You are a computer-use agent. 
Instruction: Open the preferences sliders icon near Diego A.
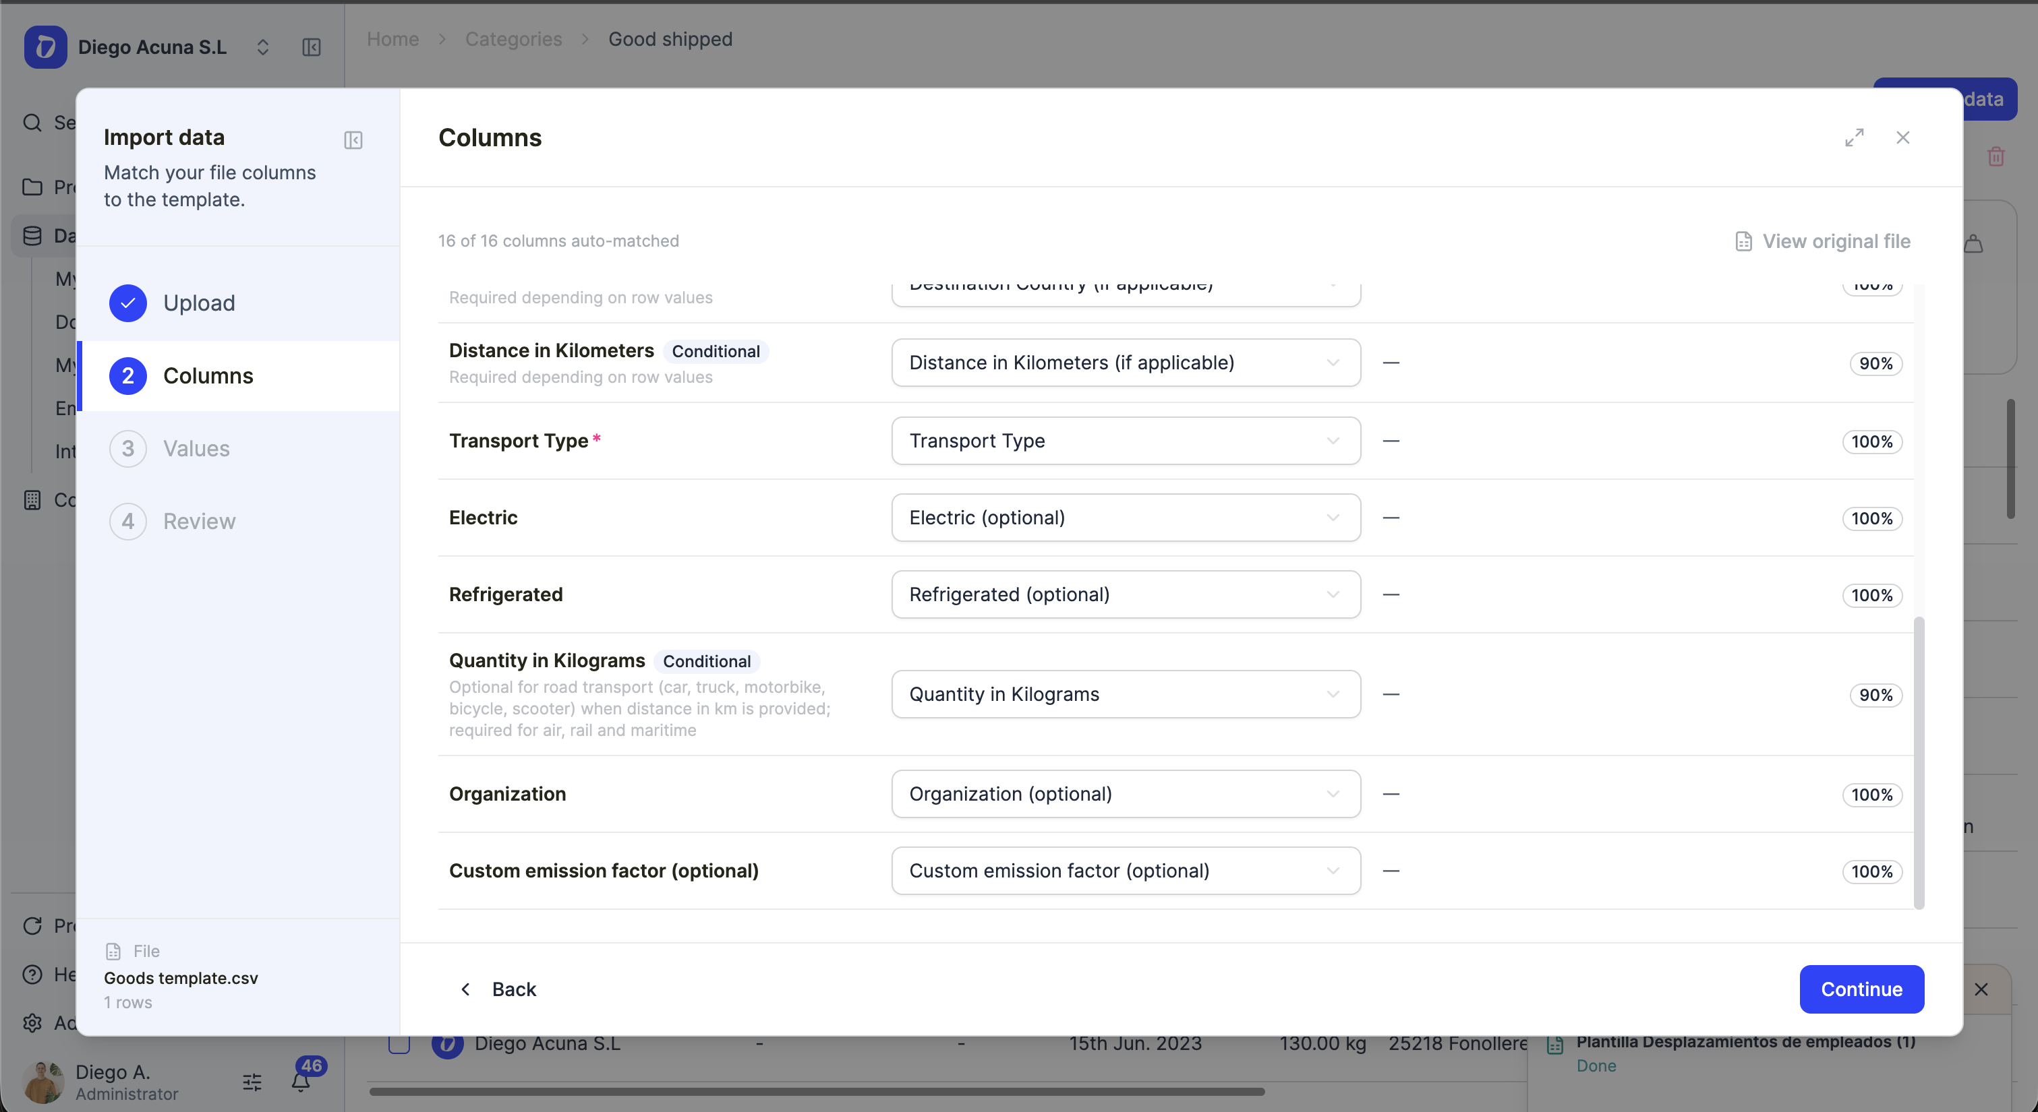coord(252,1082)
